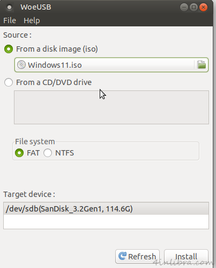Open the folder browse icon for ISO
The image size is (216, 268).
202,65
